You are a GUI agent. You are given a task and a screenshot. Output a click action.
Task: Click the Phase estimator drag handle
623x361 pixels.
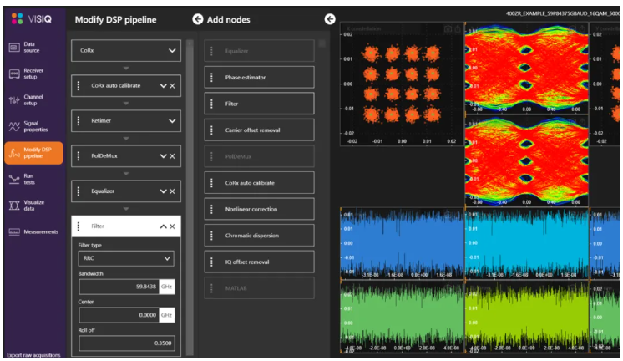[x=211, y=77]
